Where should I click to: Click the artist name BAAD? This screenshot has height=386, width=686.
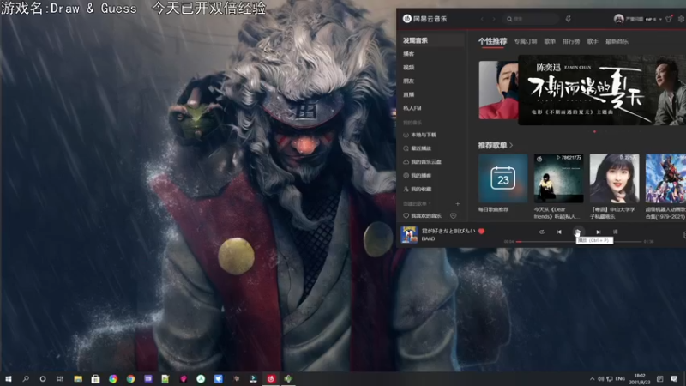point(428,239)
